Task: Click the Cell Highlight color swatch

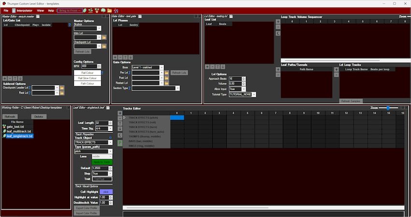Action: (105, 191)
